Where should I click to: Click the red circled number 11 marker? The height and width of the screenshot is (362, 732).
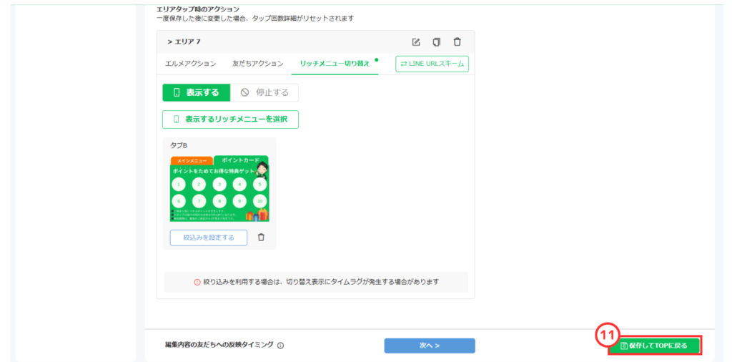pyautogui.click(x=607, y=334)
